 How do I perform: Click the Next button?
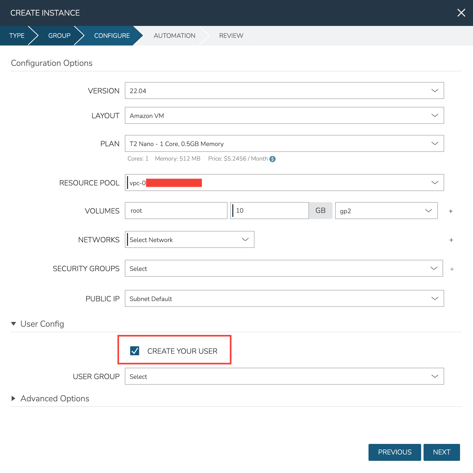click(441, 452)
